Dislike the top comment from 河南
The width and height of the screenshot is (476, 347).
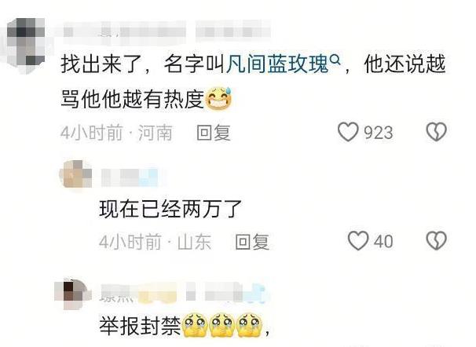(436, 132)
